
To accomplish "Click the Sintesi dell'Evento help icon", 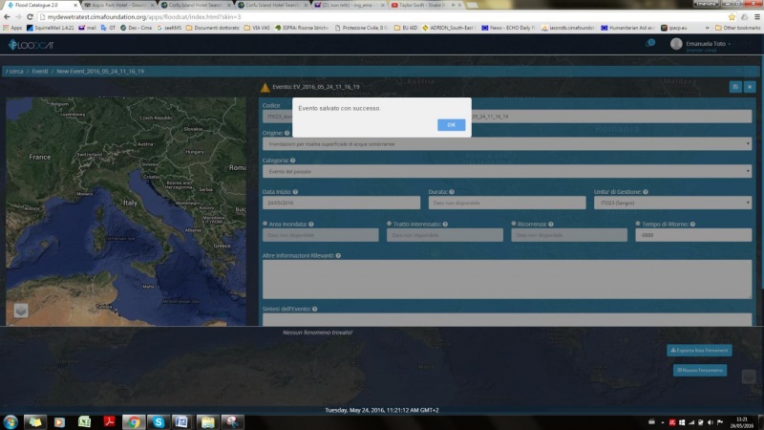I will (x=315, y=309).
